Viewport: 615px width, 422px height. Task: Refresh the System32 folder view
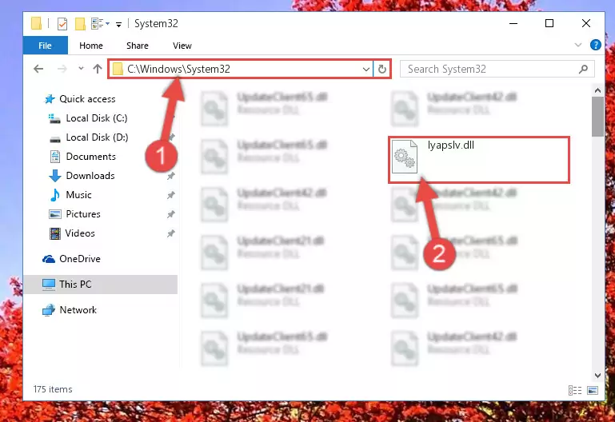[x=381, y=70]
